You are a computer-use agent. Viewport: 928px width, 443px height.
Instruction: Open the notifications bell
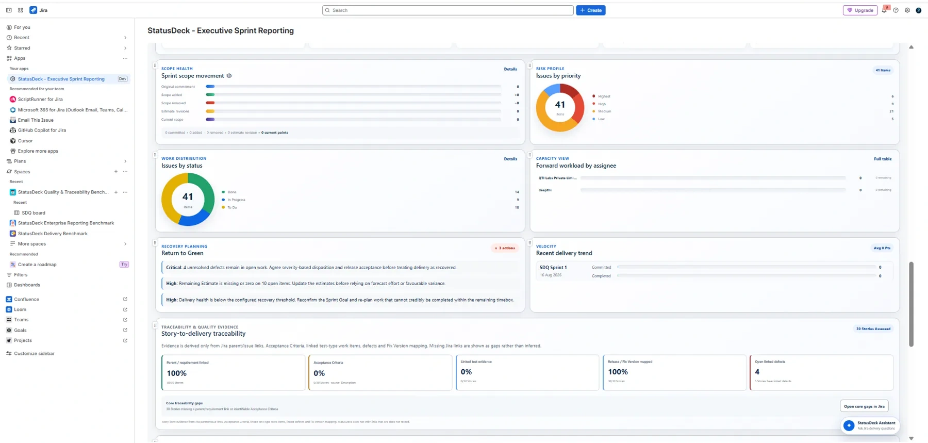coord(885,10)
